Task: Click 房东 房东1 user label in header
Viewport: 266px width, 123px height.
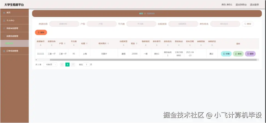Action: coord(227,5)
